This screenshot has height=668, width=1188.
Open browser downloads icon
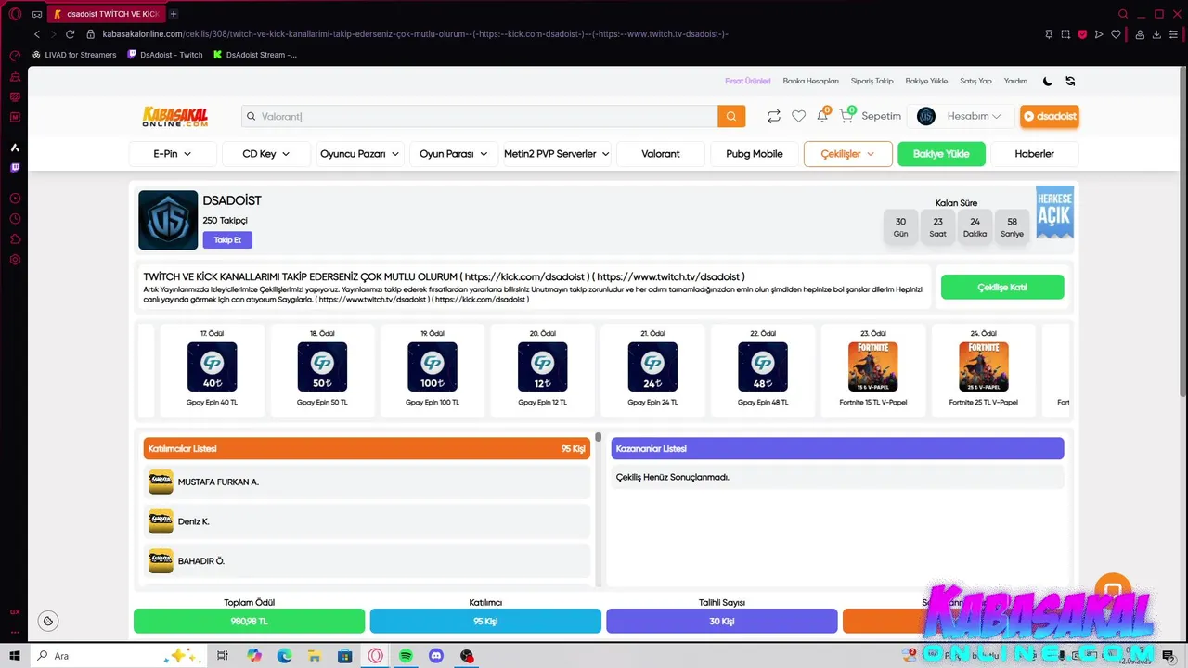(x=1156, y=34)
